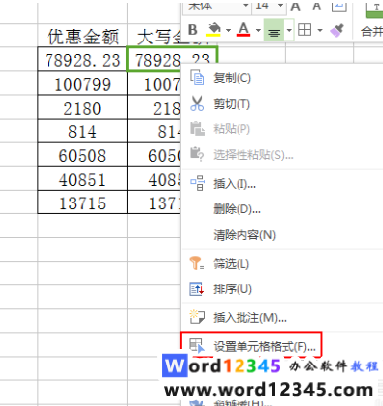Select cell 60508 in 优惠金额 column
The width and height of the screenshot is (383, 406).
click(x=82, y=155)
